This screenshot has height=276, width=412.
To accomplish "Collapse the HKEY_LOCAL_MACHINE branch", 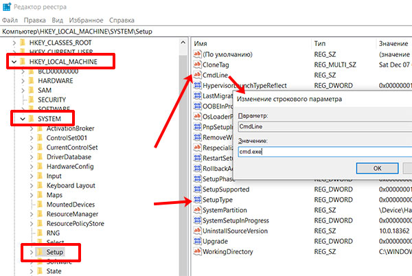I will pos(16,62).
